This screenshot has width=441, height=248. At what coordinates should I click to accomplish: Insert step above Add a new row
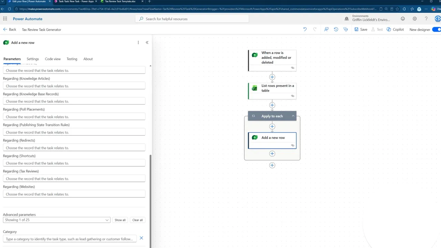[x=272, y=126]
